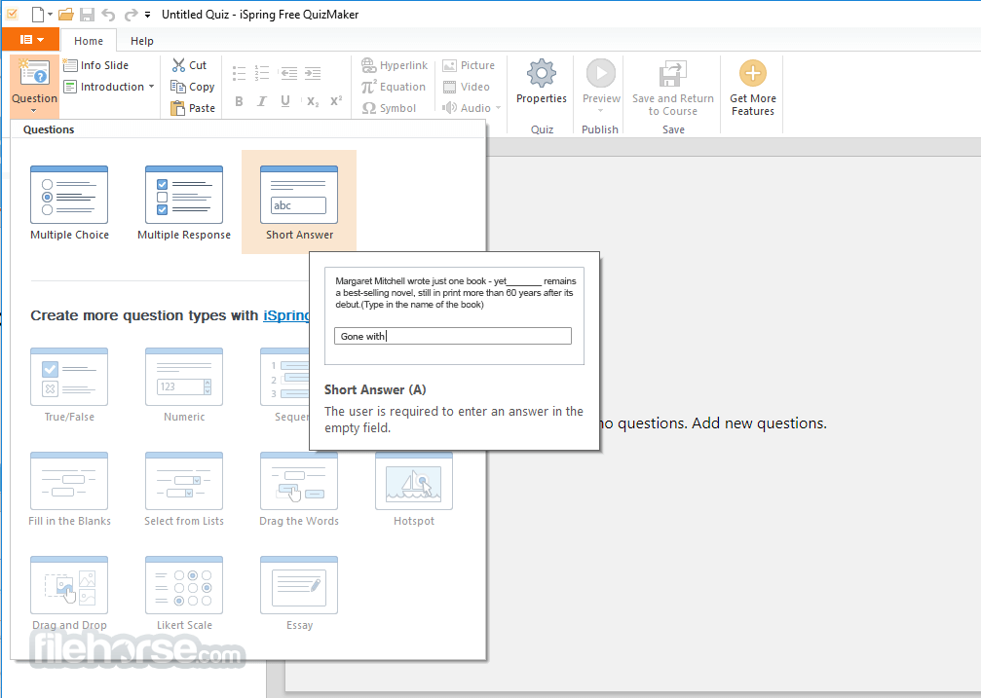
Task: Select the Hotspot question type
Action: click(414, 489)
